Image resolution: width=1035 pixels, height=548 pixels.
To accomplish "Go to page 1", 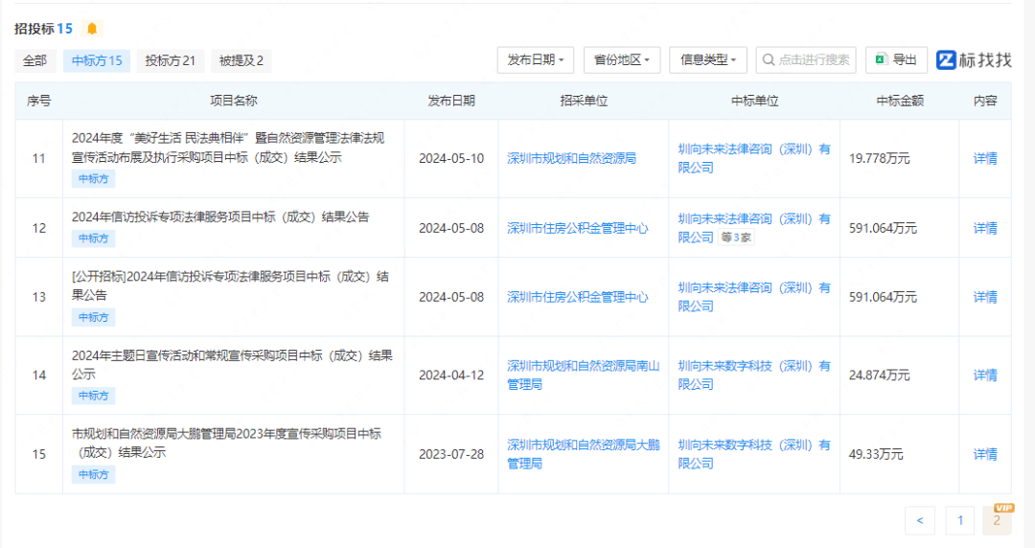I will [959, 520].
